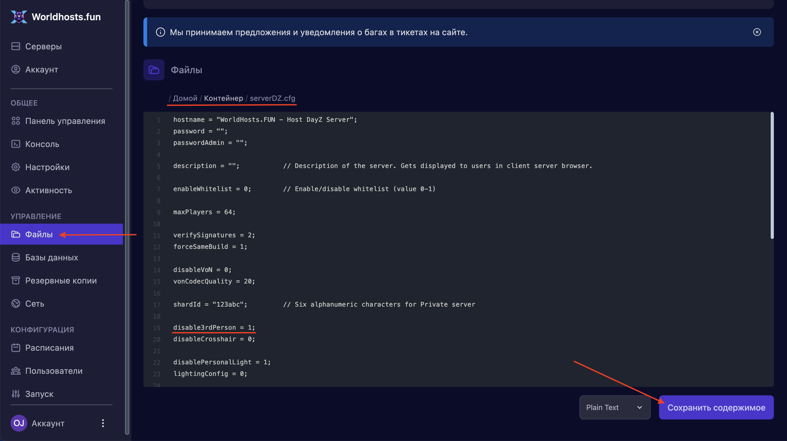Click the OJ avatar at sidebar bottom

[x=19, y=423]
